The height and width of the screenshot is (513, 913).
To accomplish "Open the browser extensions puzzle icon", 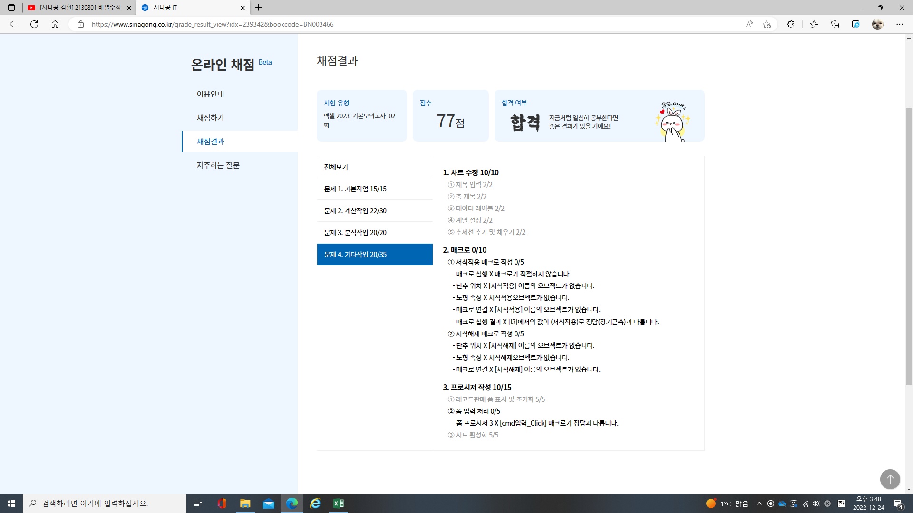I will coord(791,24).
